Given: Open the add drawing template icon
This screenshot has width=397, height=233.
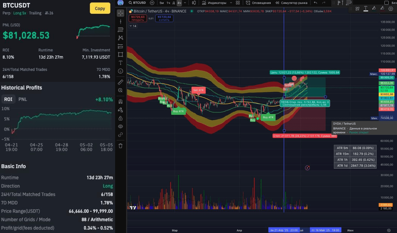Looking at the screenshot, I should pyautogui.click(x=357, y=9).
